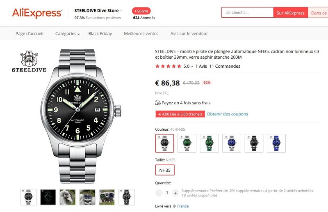Increase quantity with the plus button
Viewport: 328px width, 212px height.
pyautogui.click(x=176, y=193)
